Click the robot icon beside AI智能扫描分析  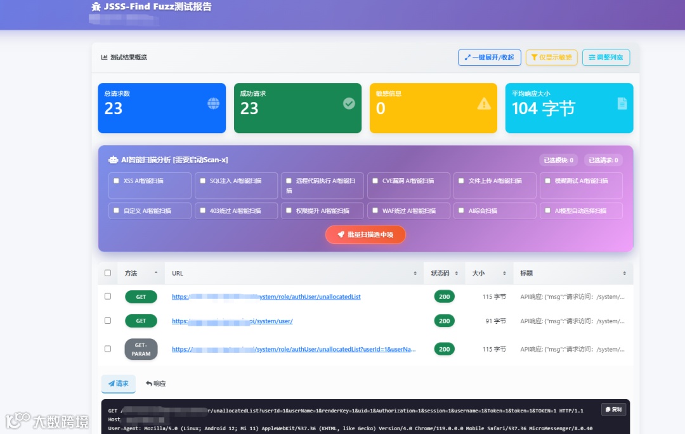tap(113, 160)
